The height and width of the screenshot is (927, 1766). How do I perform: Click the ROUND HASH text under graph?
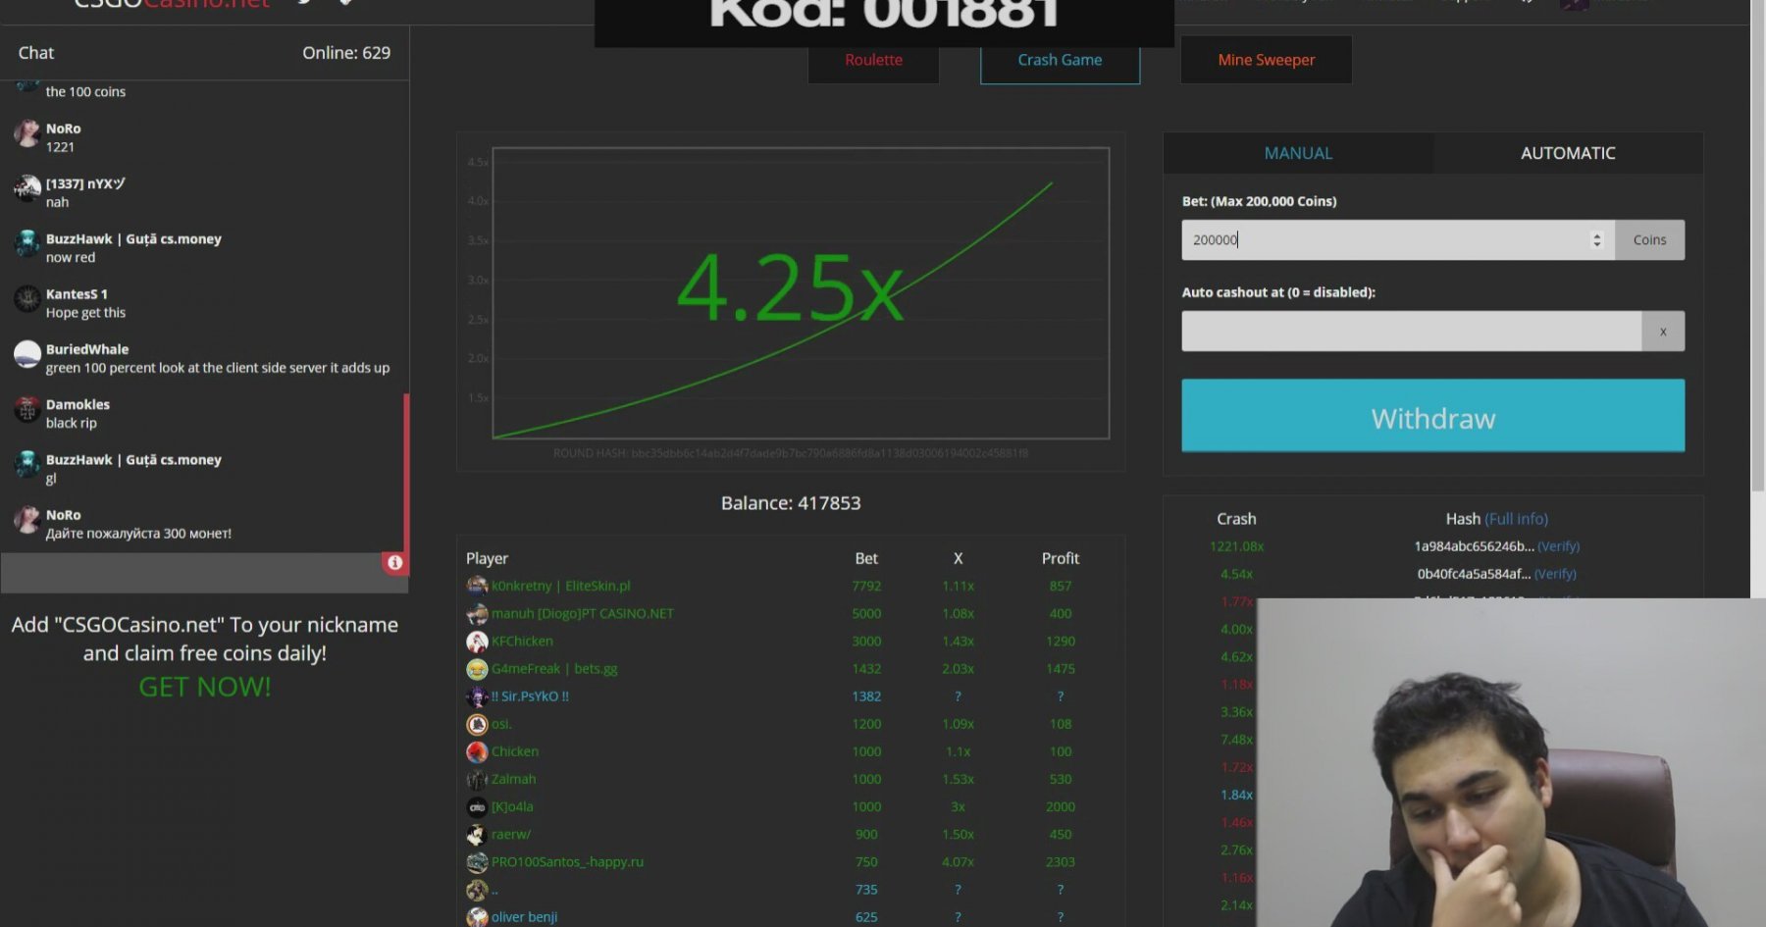click(x=791, y=453)
